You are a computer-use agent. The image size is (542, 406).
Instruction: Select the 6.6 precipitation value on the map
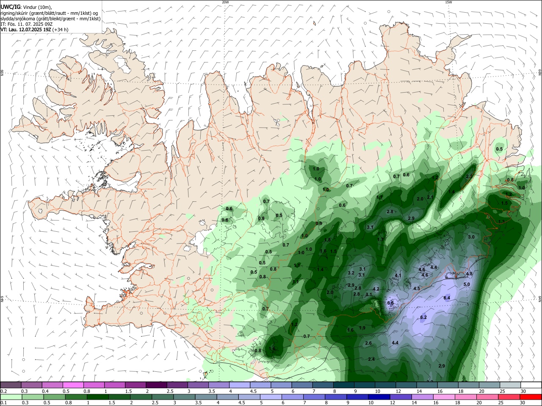click(x=391, y=303)
